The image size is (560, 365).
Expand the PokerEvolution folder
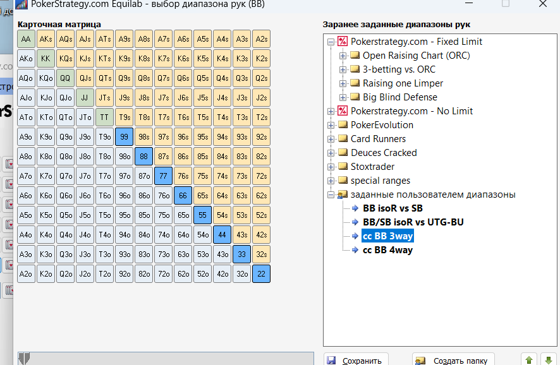click(x=331, y=125)
